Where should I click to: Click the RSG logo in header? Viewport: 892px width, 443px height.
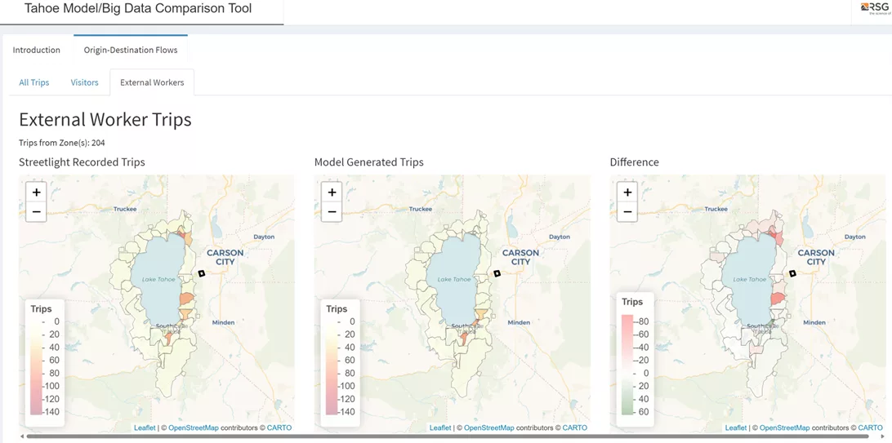tap(873, 8)
